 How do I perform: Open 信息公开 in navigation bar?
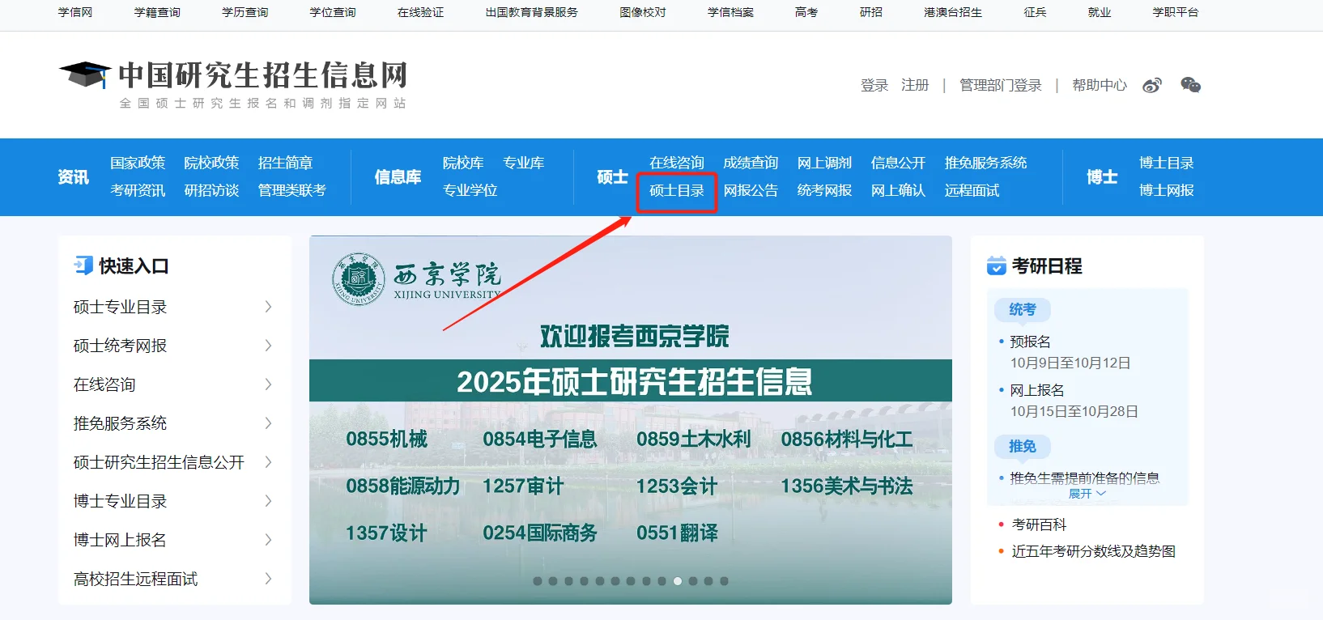pyautogui.click(x=898, y=163)
